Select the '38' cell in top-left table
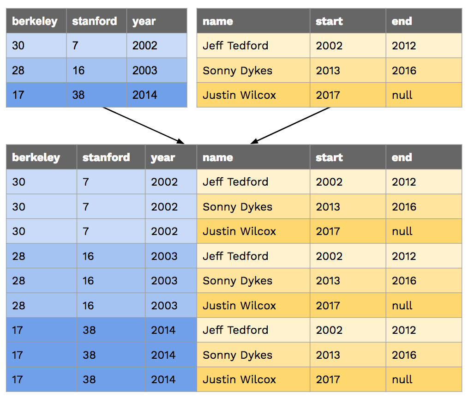 (x=79, y=95)
